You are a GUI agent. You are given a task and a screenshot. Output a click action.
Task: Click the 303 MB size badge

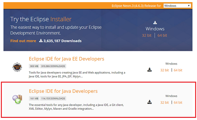pos(34,66)
